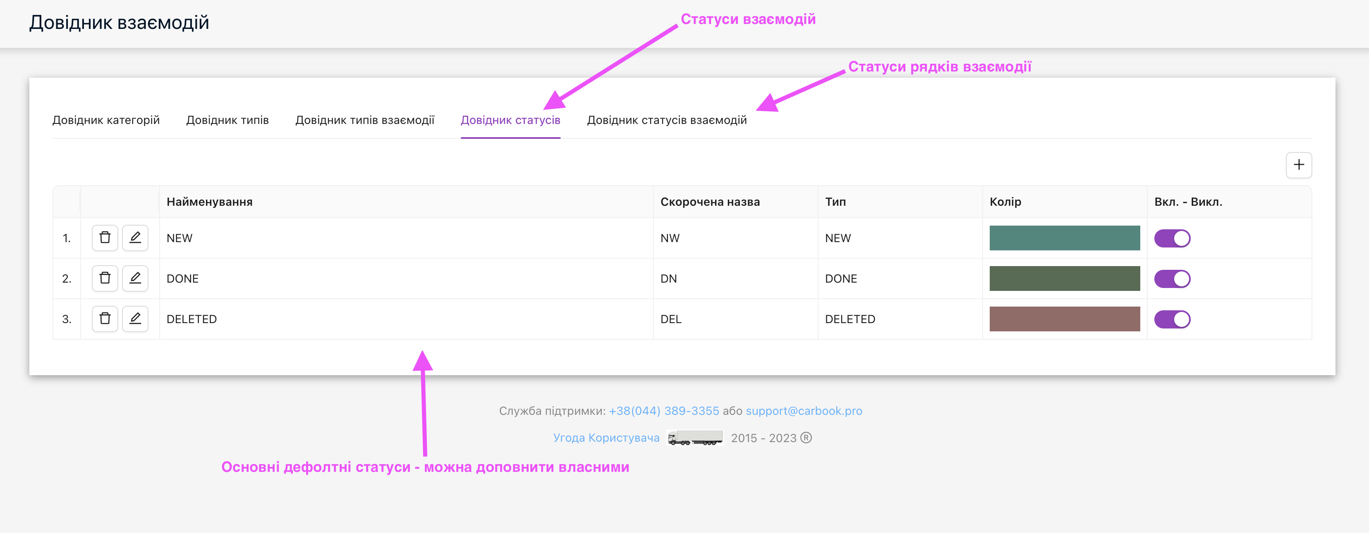Viewport: 1369px width, 533px height.
Task: Open support@carbook.pro email link
Action: click(x=804, y=411)
